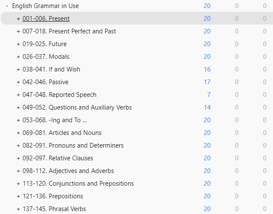The image size is (273, 214).
Task: Expand the 137-145. Phrasal Verbs subdeck
Action: (18, 209)
